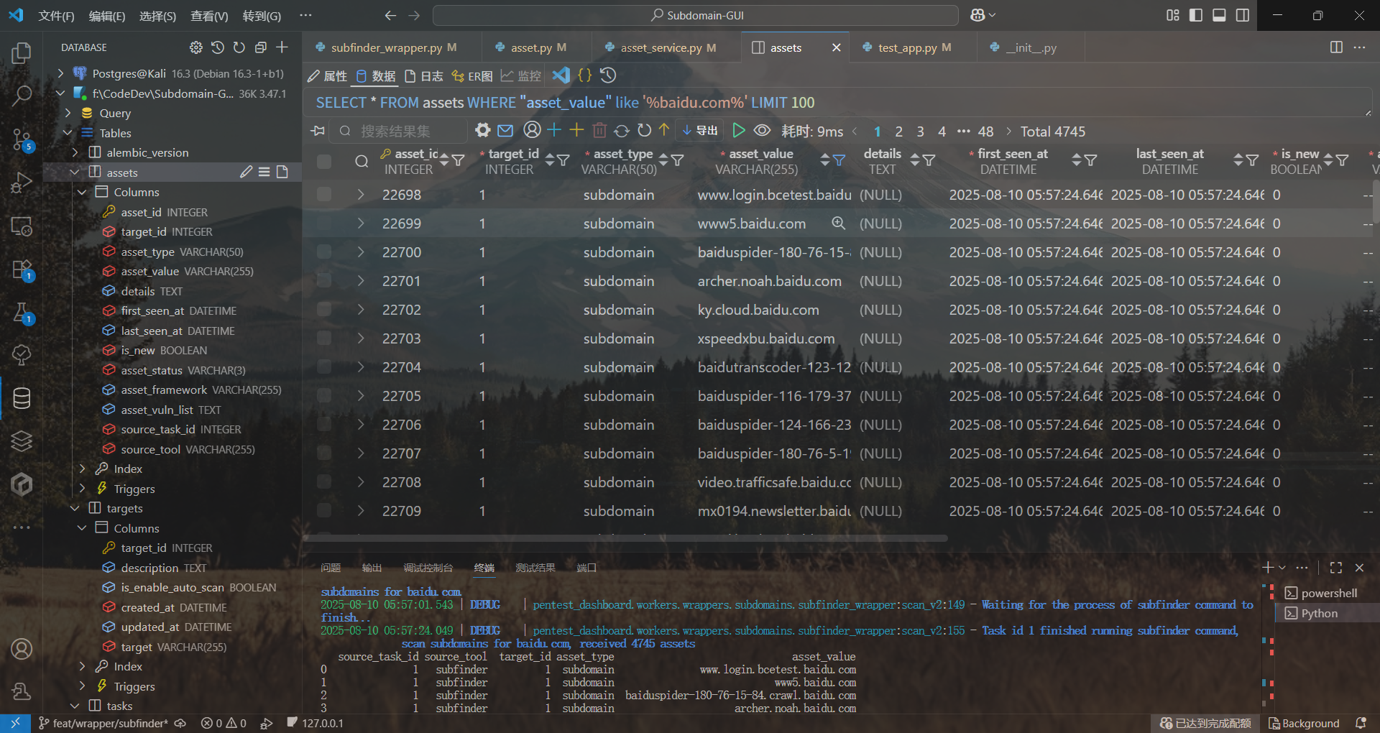Toggle primary sidebar layout icon
The width and height of the screenshot is (1380, 733).
1196,15
